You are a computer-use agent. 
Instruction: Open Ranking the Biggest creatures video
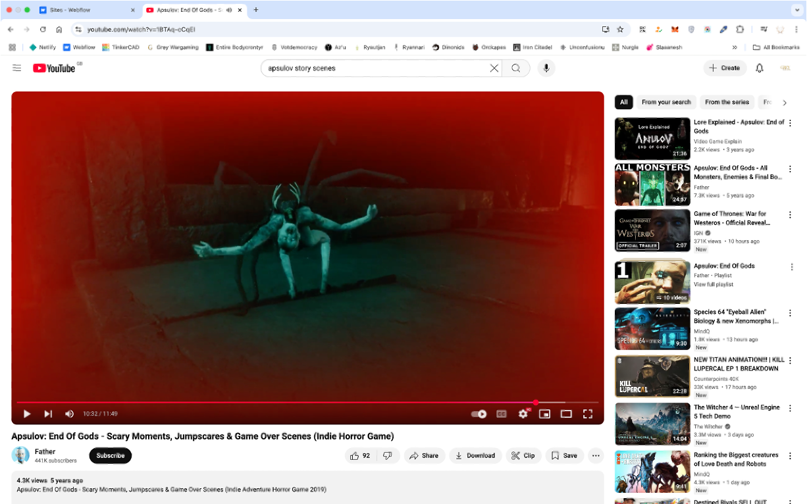pos(736,459)
